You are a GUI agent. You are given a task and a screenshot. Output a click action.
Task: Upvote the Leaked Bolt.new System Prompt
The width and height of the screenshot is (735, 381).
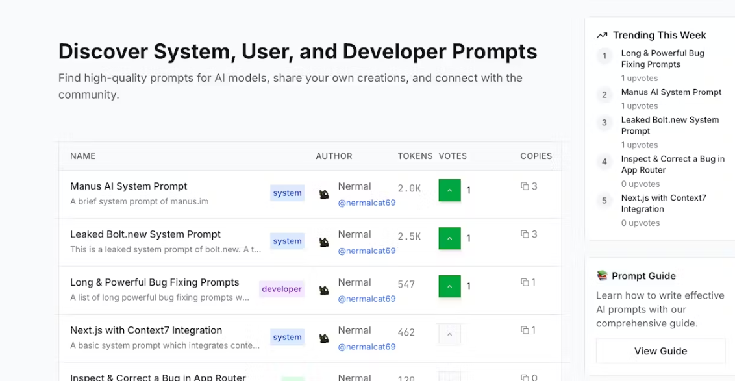point(449,238)
